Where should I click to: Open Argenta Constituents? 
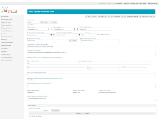(x=6, y=25)
